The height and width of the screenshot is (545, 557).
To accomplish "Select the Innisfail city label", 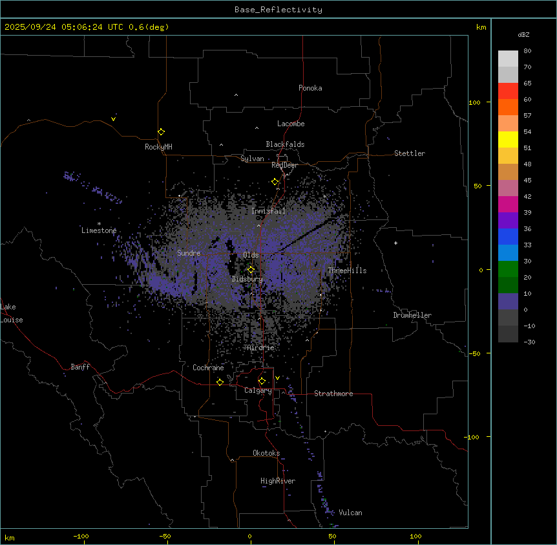I will click(x=268, y=212).
